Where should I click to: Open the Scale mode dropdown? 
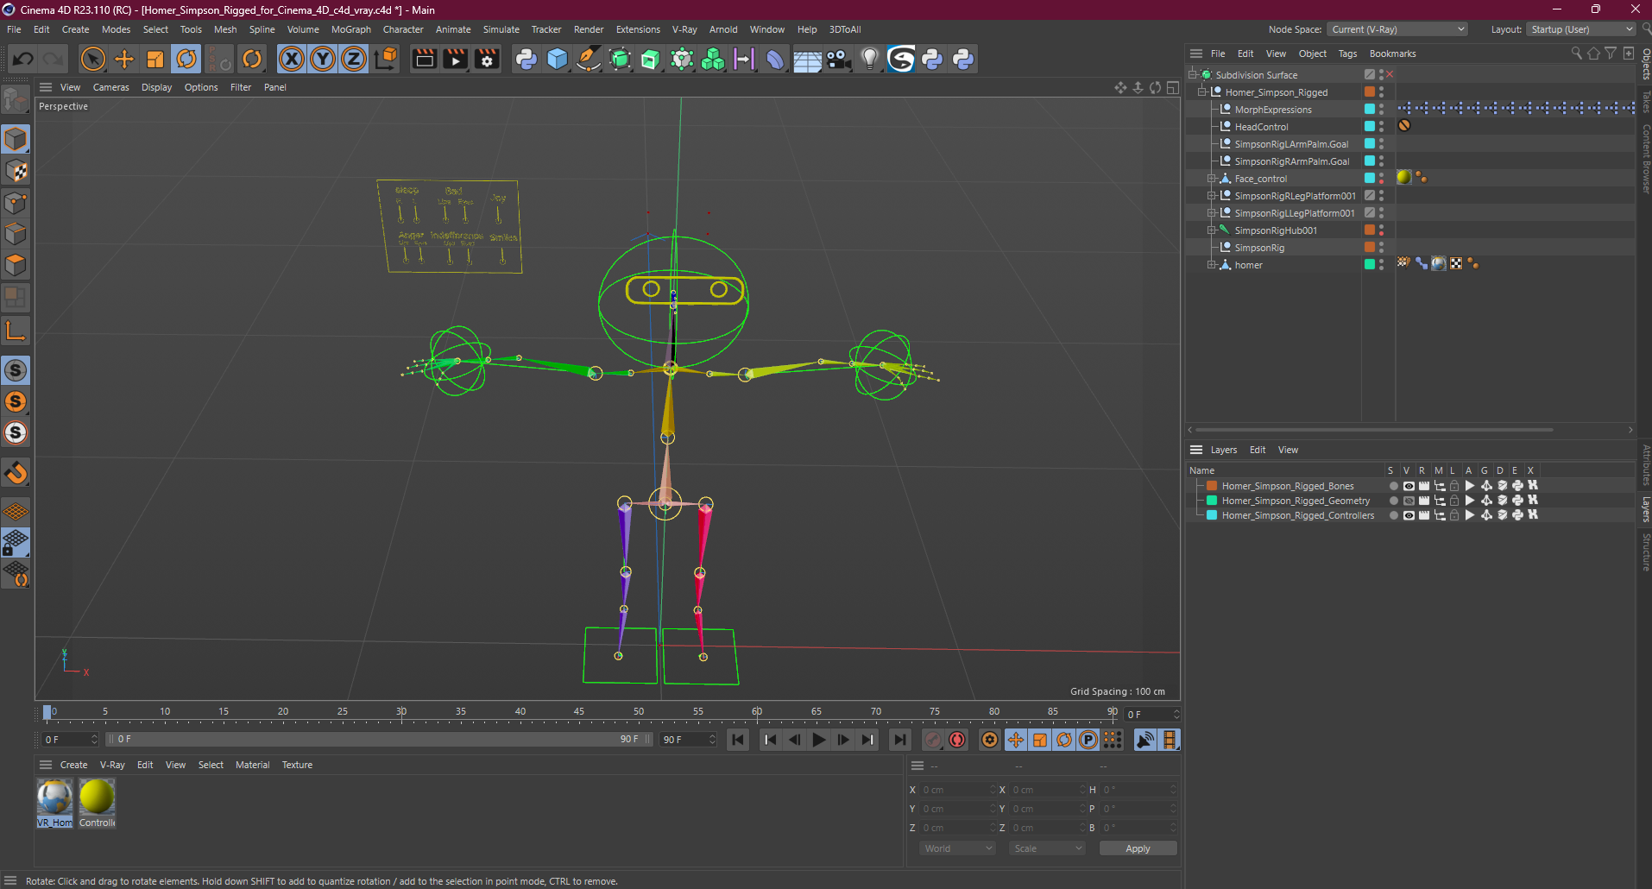[x=1047, y=848]
